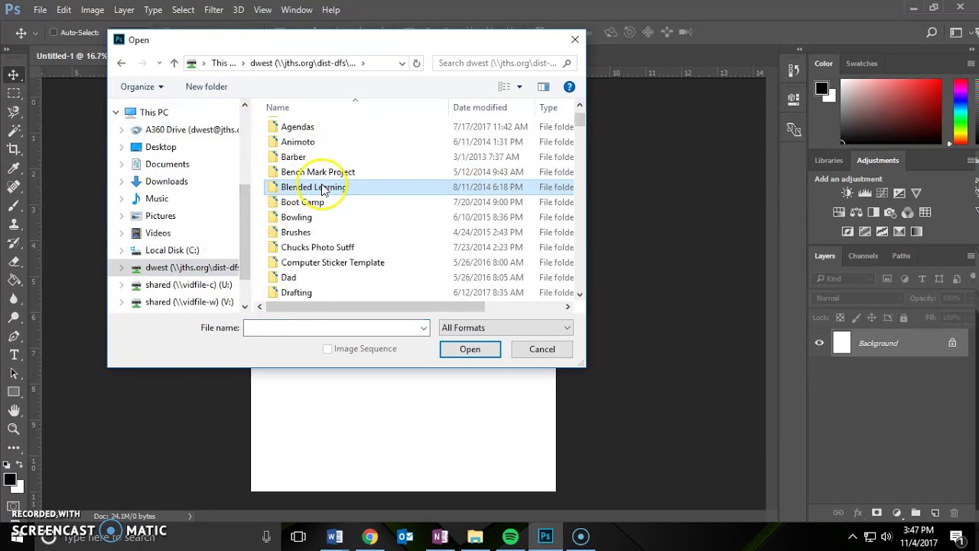
Task: Select the Blended Learning folder
Action: (314, 187)
